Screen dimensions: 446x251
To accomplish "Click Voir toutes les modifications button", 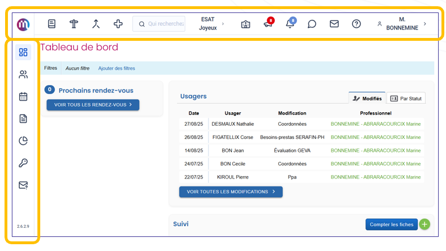I will 231,192.
